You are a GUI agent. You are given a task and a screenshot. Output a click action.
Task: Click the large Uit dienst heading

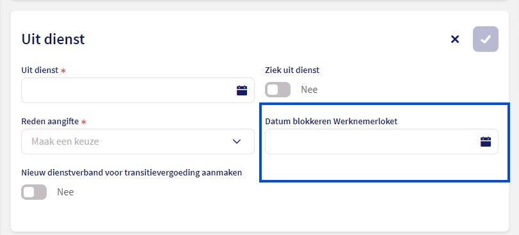click(x=53, y=39)
